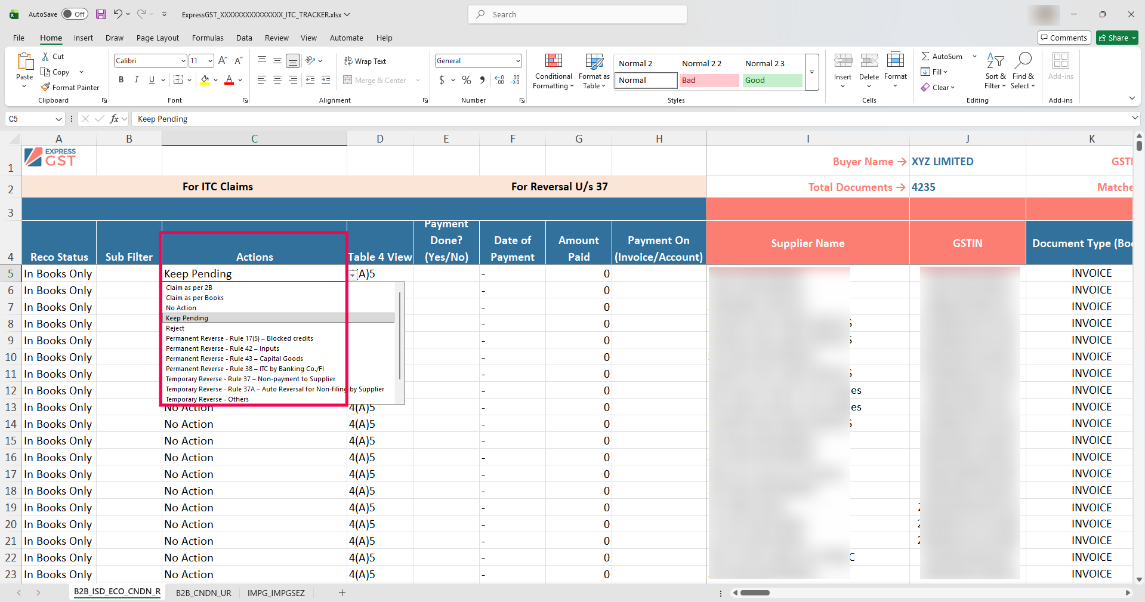Image resolution: width=1145 pixels, height=602 pixels.
Task: Click the Insert Function fx icon
Action: [x=114, y=119]
